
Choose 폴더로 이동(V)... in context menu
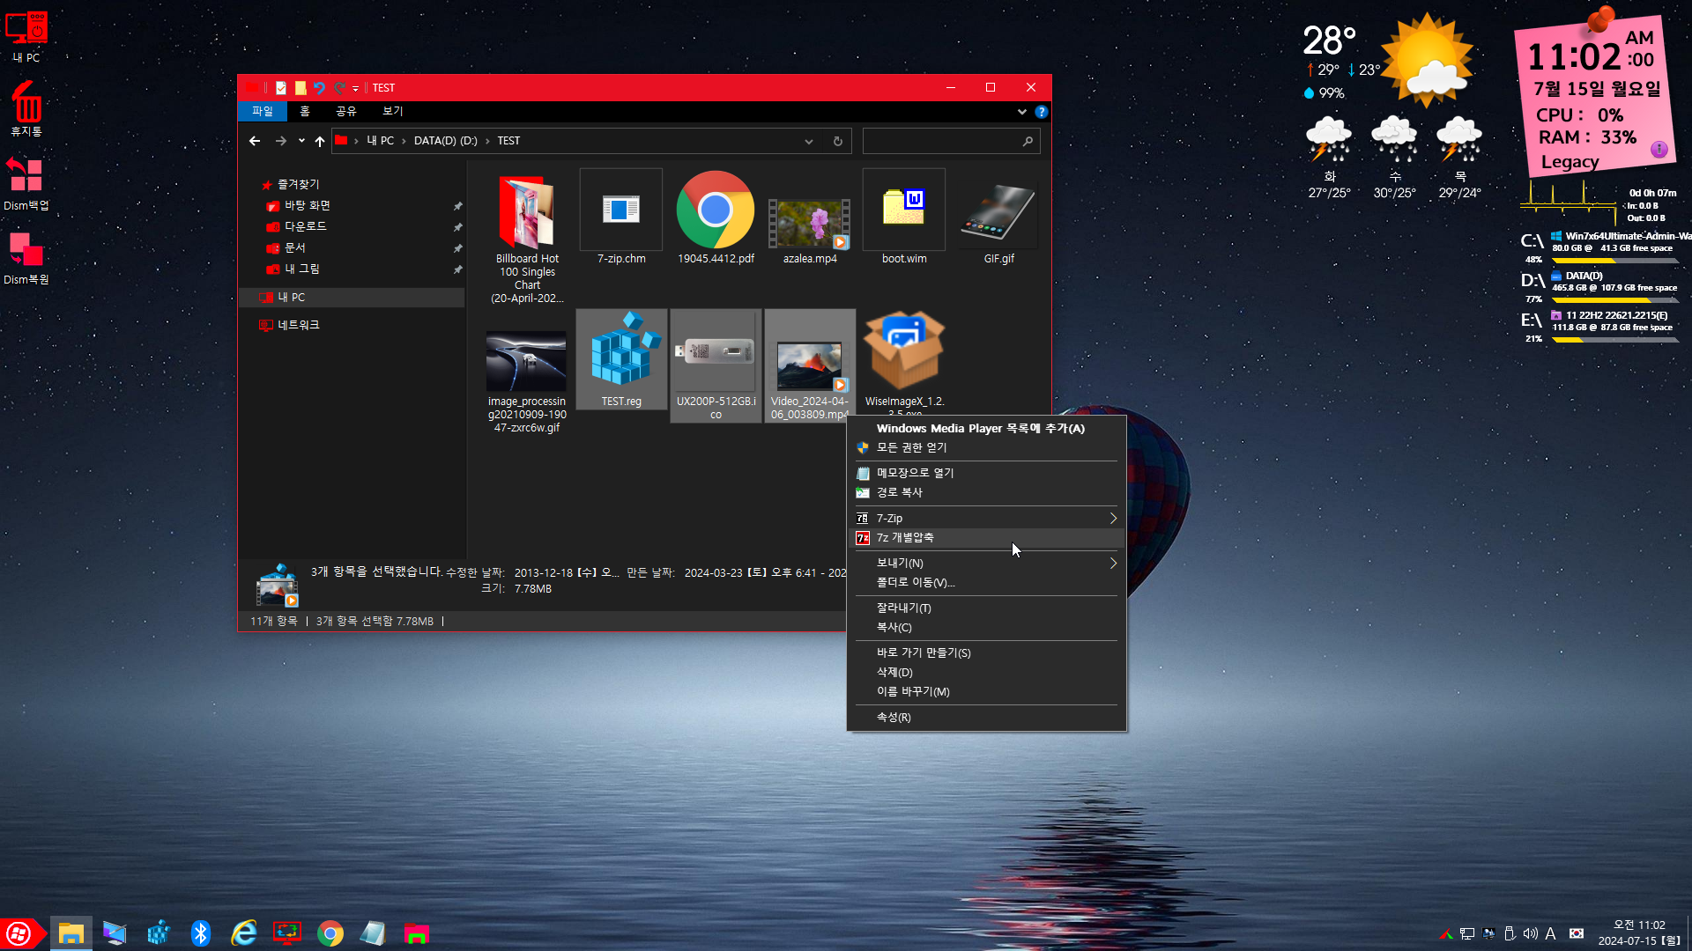click(986, 583)
